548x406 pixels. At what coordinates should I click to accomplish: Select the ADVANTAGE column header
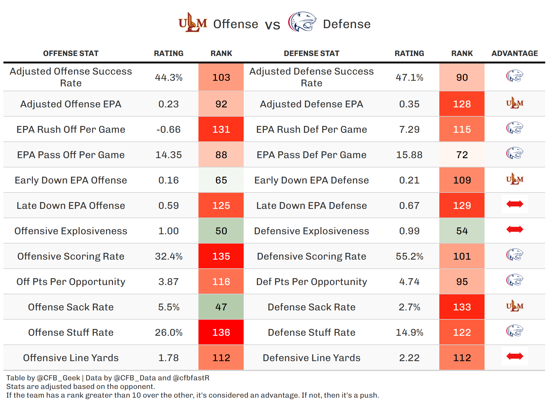pos(515,54)
